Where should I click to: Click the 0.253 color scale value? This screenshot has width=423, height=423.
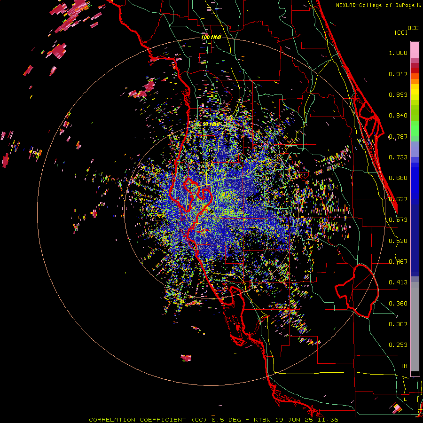click(x=398, y=345)
